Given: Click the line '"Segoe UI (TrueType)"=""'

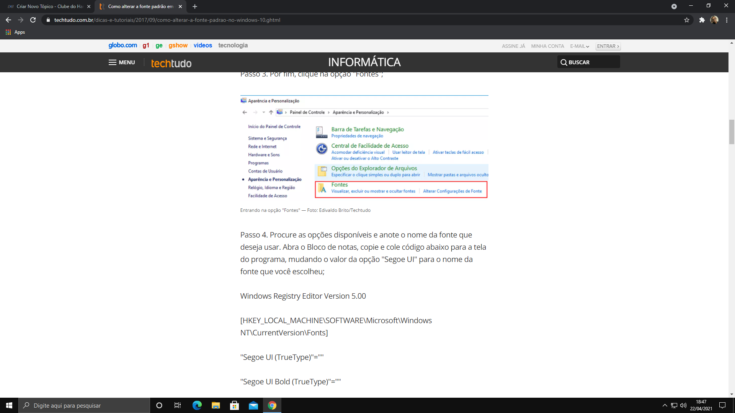Looking at the screenshot, I should click(x=282, y=357).
